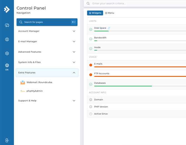This screenshot has width=186, height=145.
Task: Click the Disk Space progress bar
Action: coord(140,31)
